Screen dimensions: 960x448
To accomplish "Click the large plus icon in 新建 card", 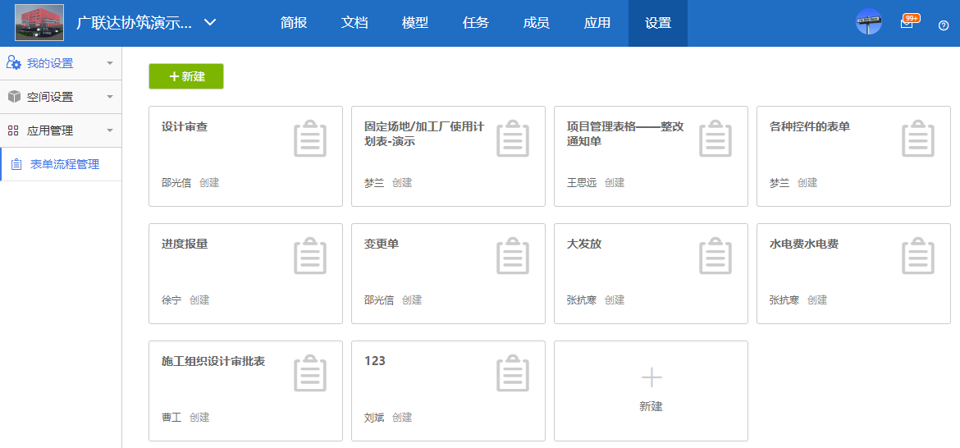I will tap(651, 377).
